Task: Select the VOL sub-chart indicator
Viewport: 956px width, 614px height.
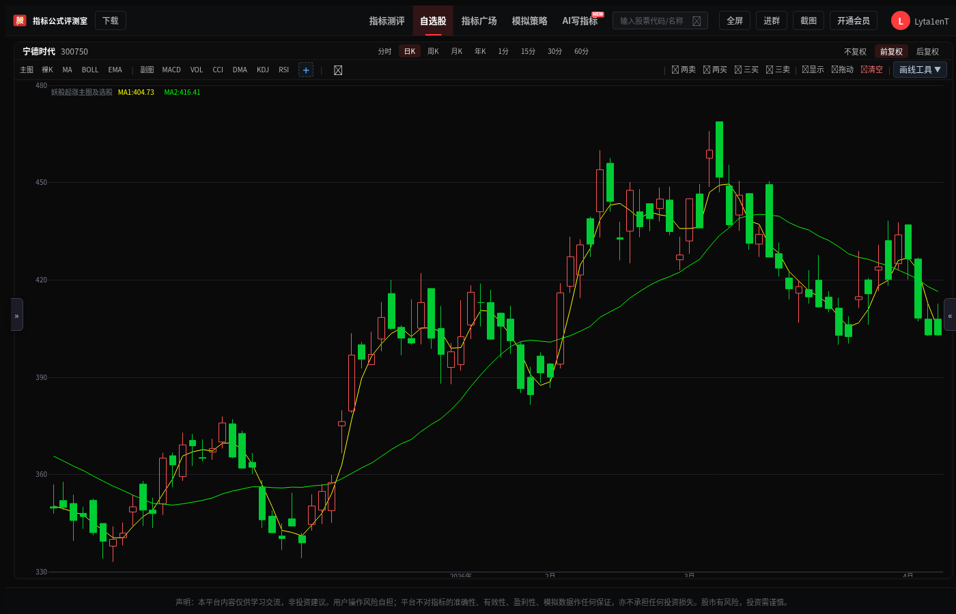Action: (x=197, y=70)
